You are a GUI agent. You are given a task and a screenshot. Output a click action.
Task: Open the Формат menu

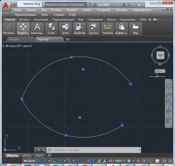point(72,10)
